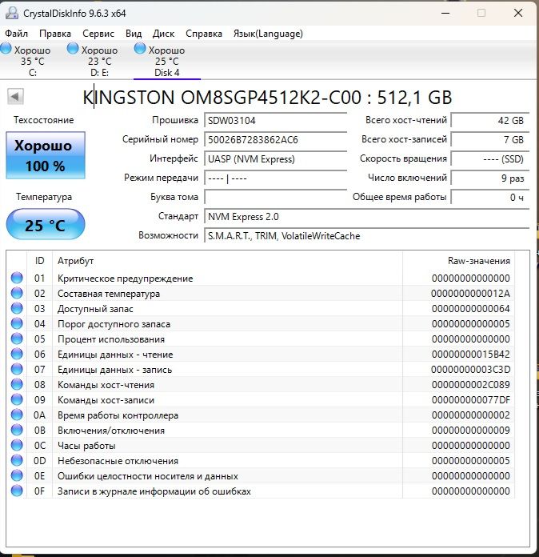The image size is (539, 557).
Task: Select raw value 0000000003C3D
Action: [470, 370]
